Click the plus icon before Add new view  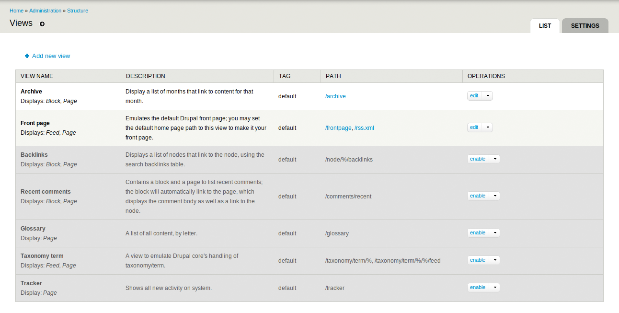click(27, 56)
